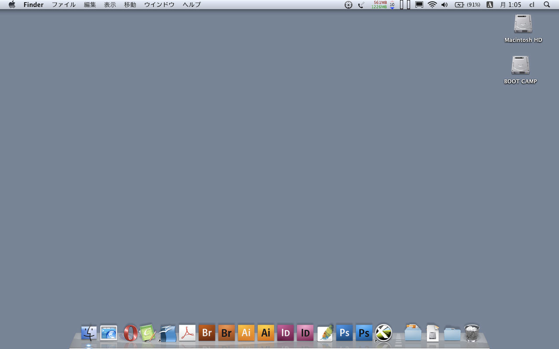Open the feather quill app in Dock
559x349 pixels.
pos(325,333)
